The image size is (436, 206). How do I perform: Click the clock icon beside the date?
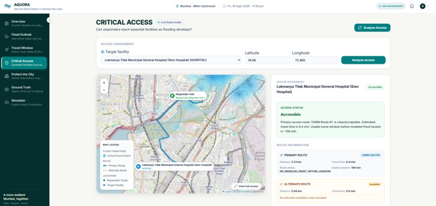click(224, 6)
